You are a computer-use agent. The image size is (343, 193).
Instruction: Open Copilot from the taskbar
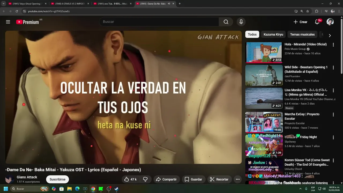click(54, 189)
